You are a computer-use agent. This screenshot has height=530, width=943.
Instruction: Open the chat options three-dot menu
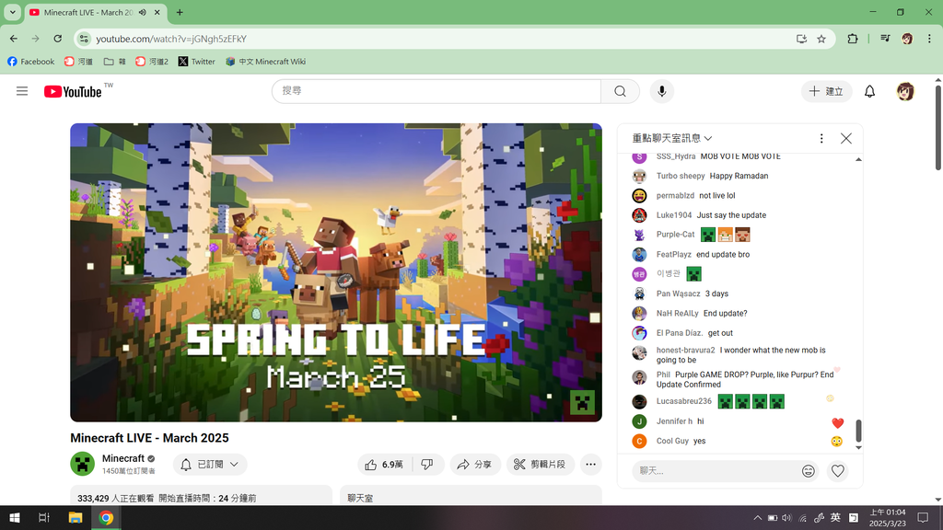click(x=821, y=138)
